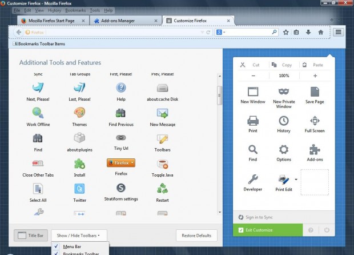The image size is (354, 255).
Task: Switch to the Add-ons Manager tab
Action: (126, 21)
